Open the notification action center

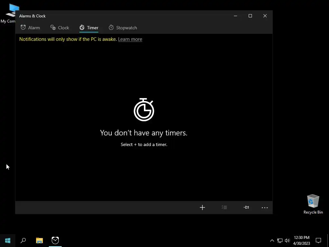318,241
